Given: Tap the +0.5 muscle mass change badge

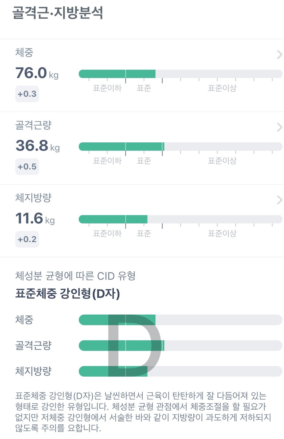Looking at the screenshot, I should click(27, 166).
